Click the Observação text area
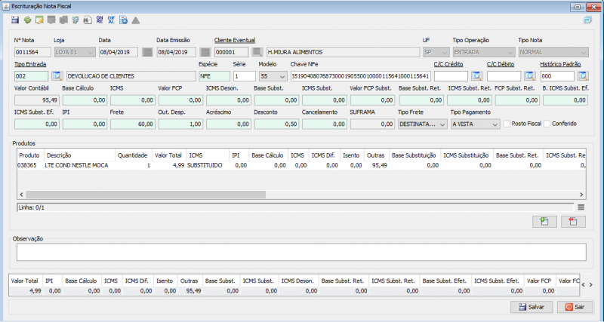Image resolution: width=604 pixels, height=322 pixels. point(301,252)
